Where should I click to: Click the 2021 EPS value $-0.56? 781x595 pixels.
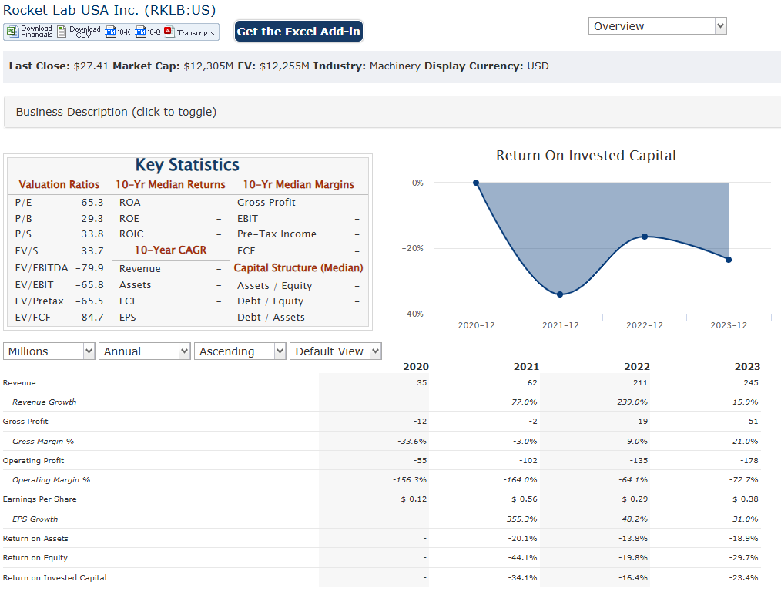(x=525, y=499)
